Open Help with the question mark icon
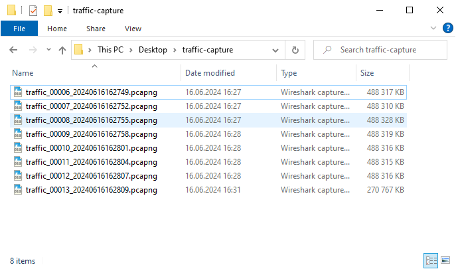This screenshot has width=456, height=269. (x=447, y=29)
